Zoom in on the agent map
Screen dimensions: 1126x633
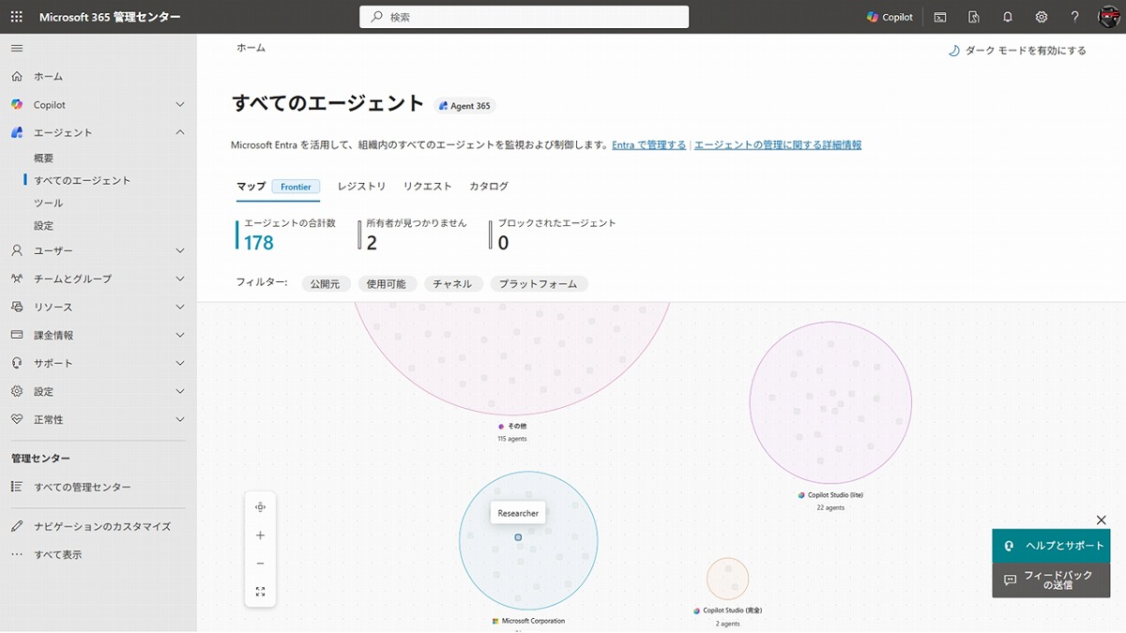pyautogui.click(x=260, y=536)
